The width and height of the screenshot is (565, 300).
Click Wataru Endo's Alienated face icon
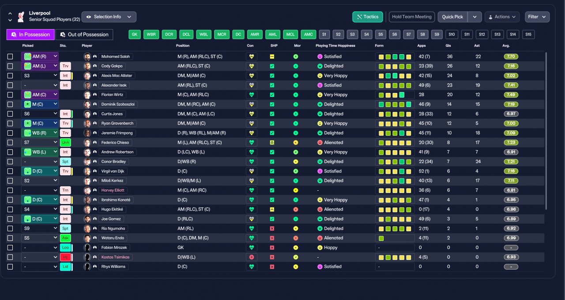pyautogui.click(x=320, y=238)
